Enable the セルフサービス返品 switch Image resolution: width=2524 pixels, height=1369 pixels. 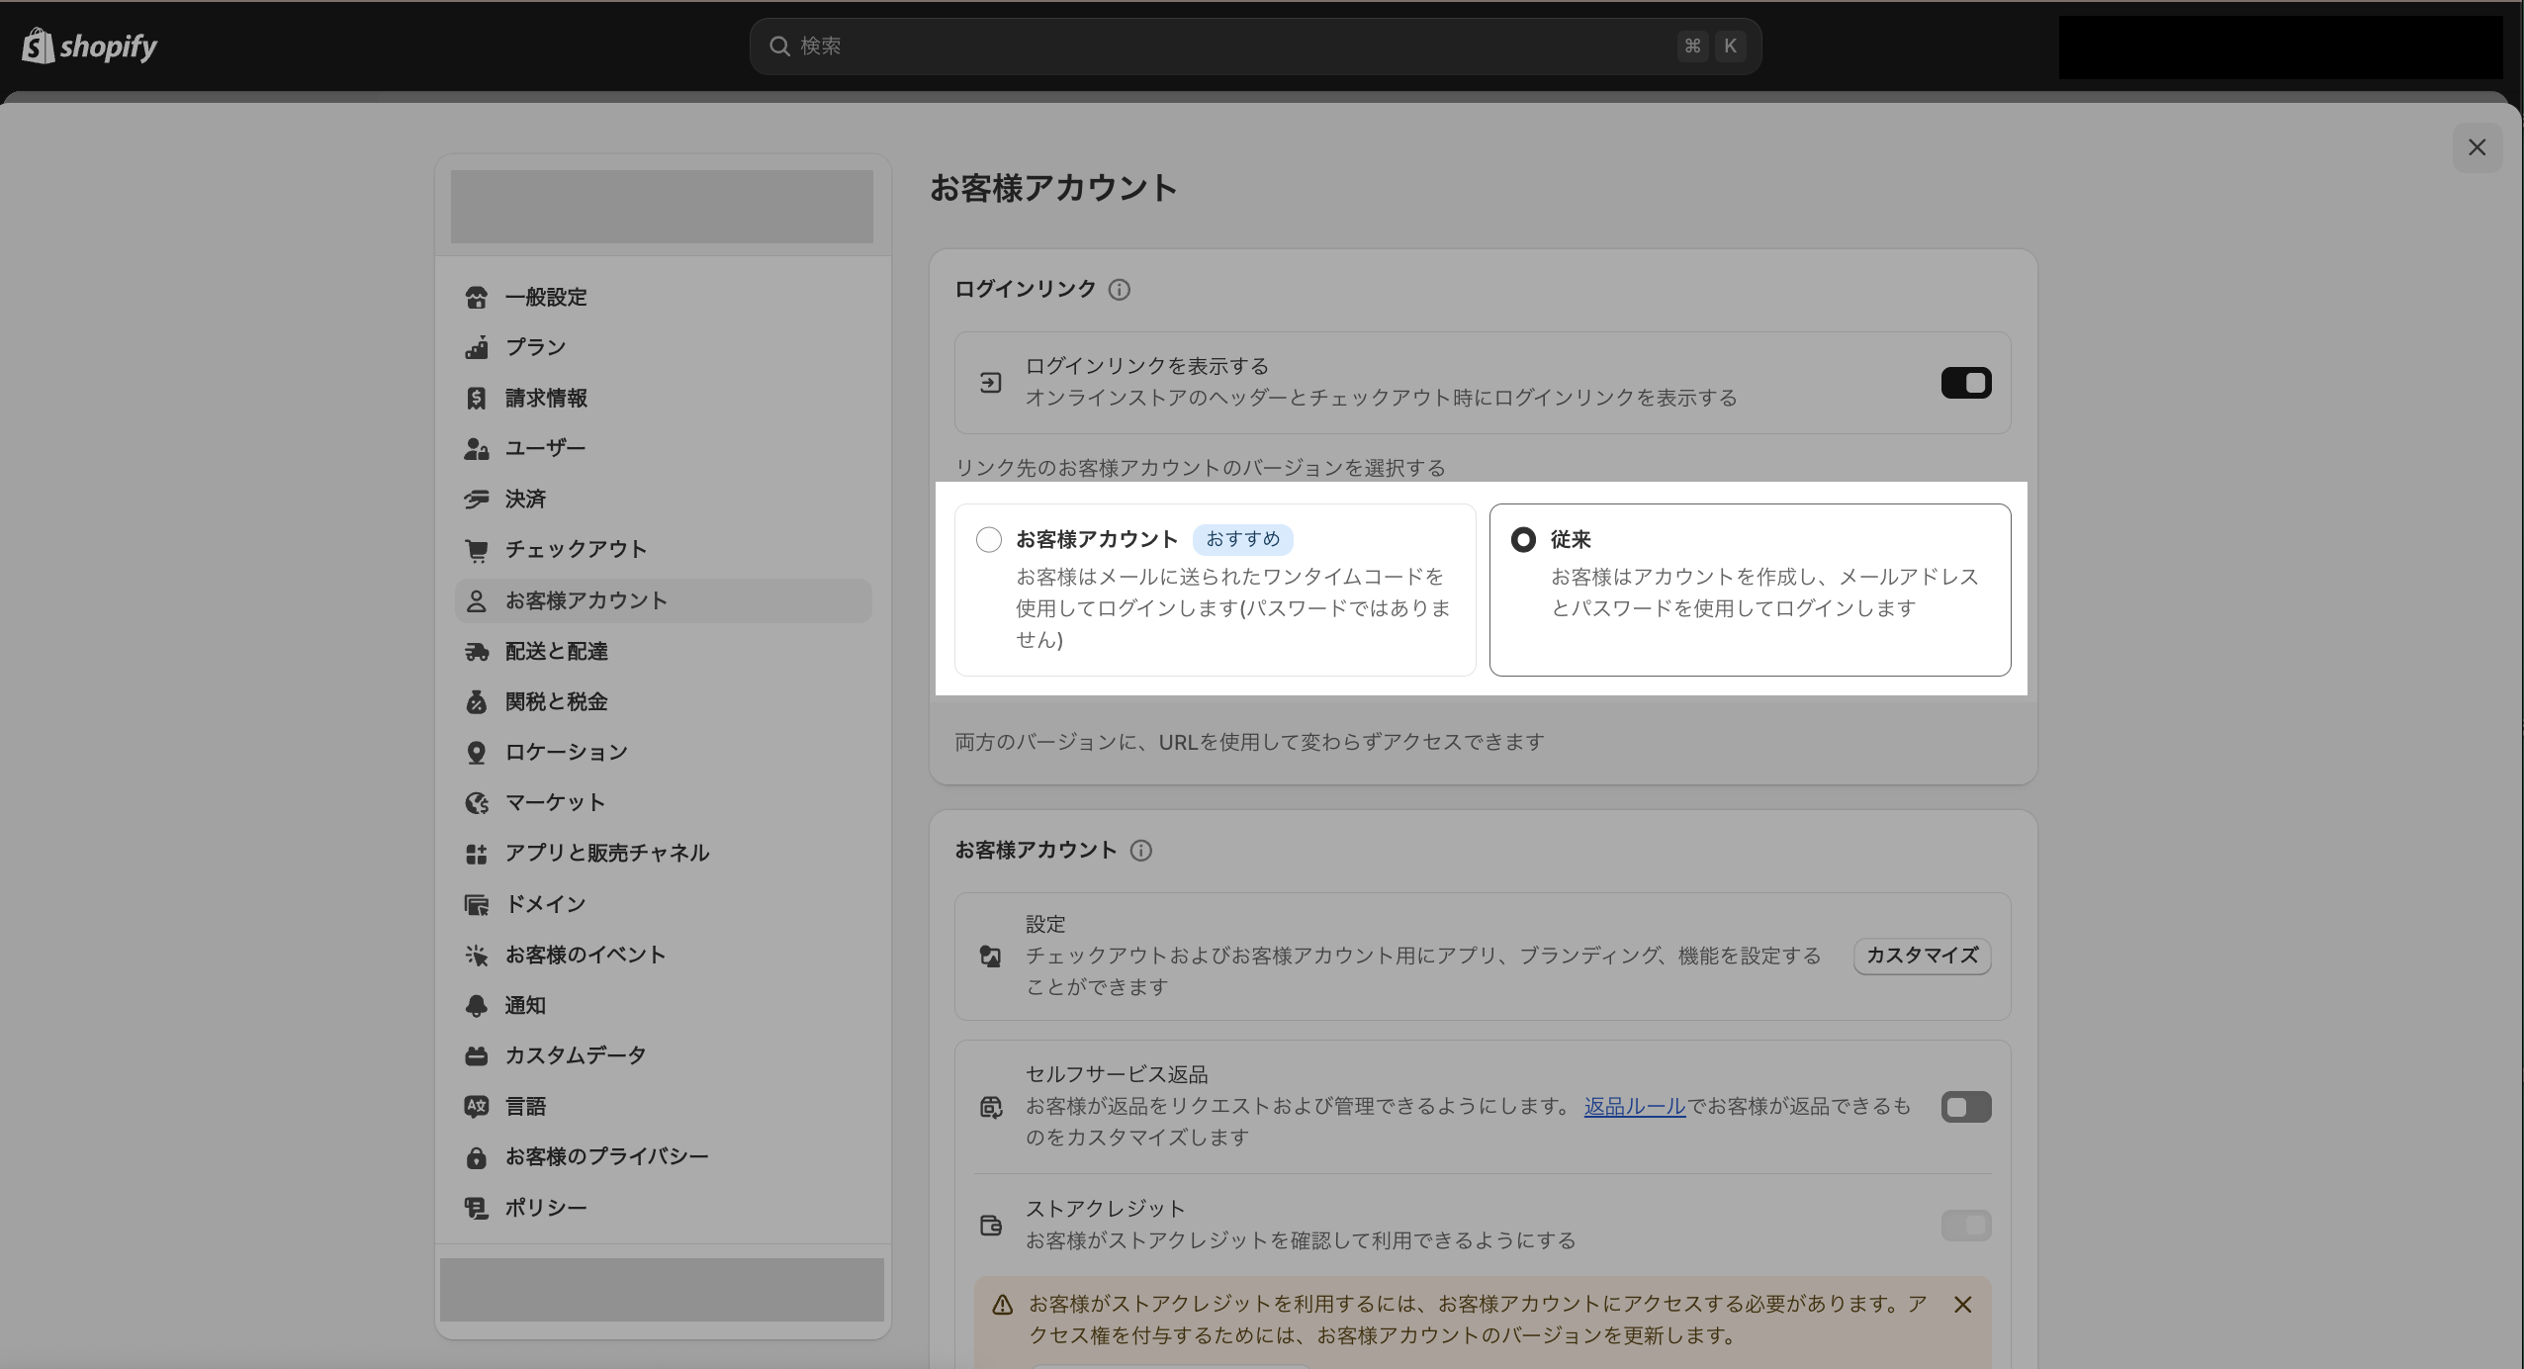[x=1966, y=1107]
